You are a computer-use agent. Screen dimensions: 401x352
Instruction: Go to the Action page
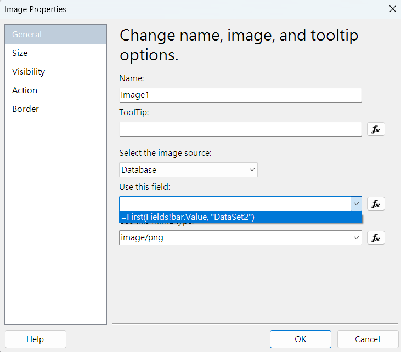(x=25, y=90)
